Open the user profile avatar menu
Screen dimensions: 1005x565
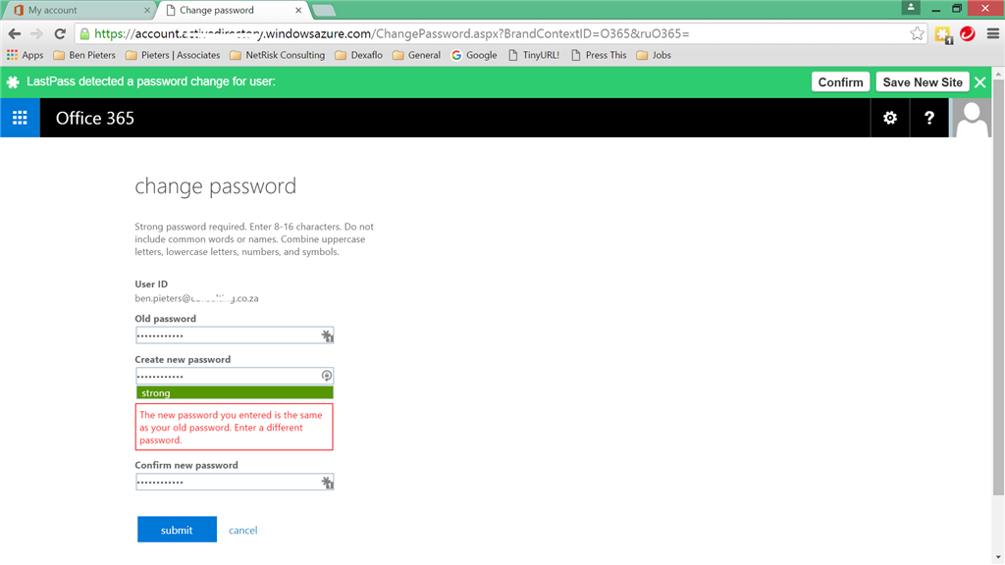click(x=971, y=118)
